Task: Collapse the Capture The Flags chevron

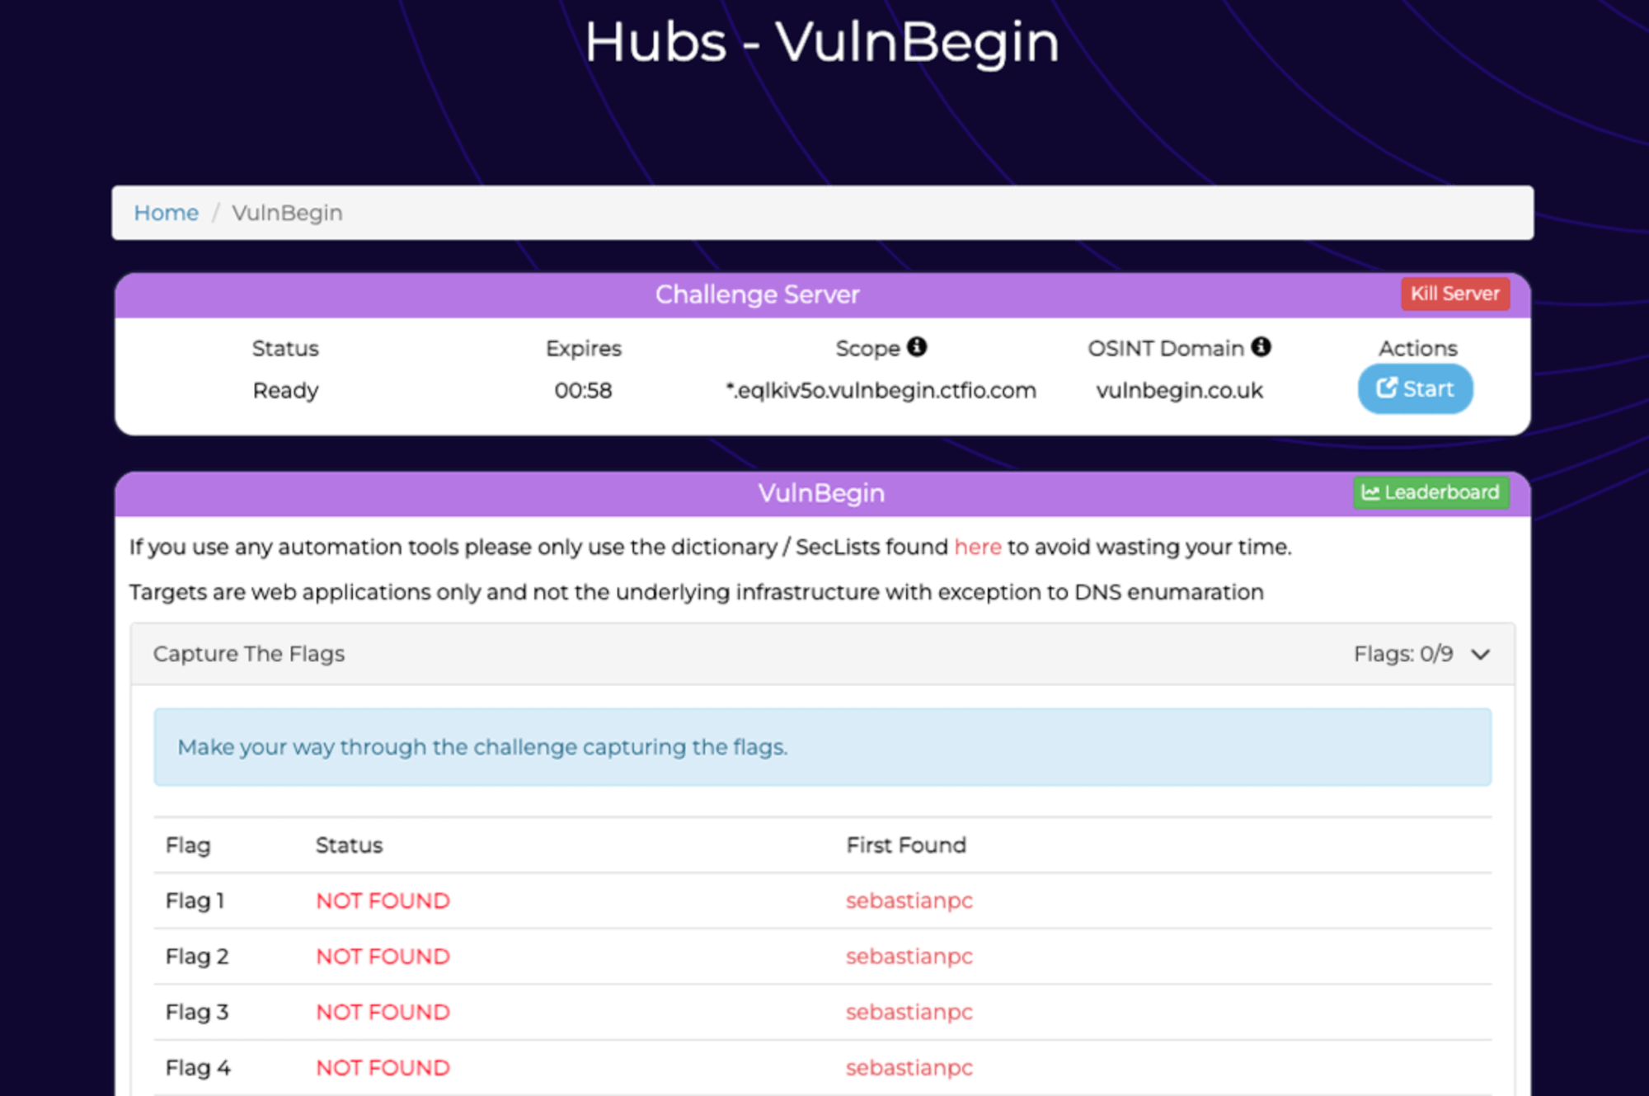Action: 1481,655
